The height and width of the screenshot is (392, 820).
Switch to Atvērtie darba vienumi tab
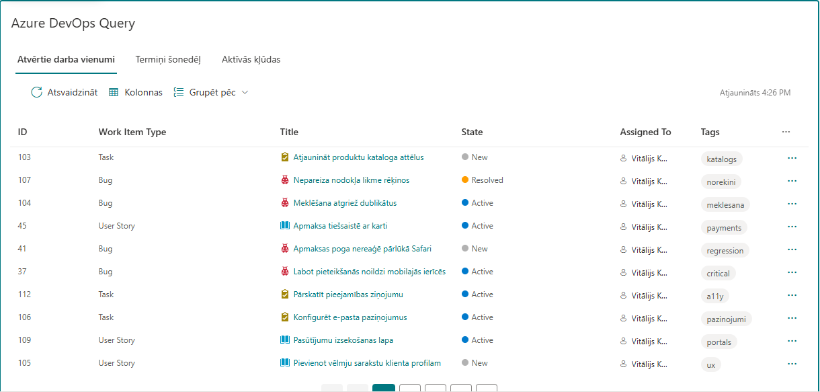[x=66, y=59]
